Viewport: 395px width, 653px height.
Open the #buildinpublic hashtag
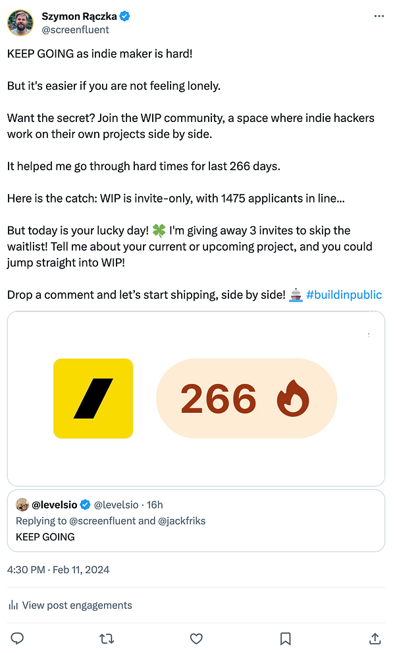coord(344,295)
